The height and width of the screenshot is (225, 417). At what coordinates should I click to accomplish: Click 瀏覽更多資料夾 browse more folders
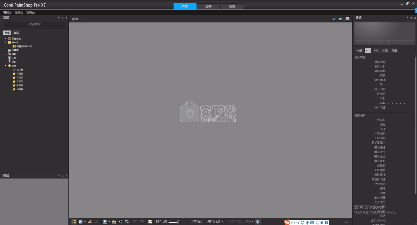[24, 47]
